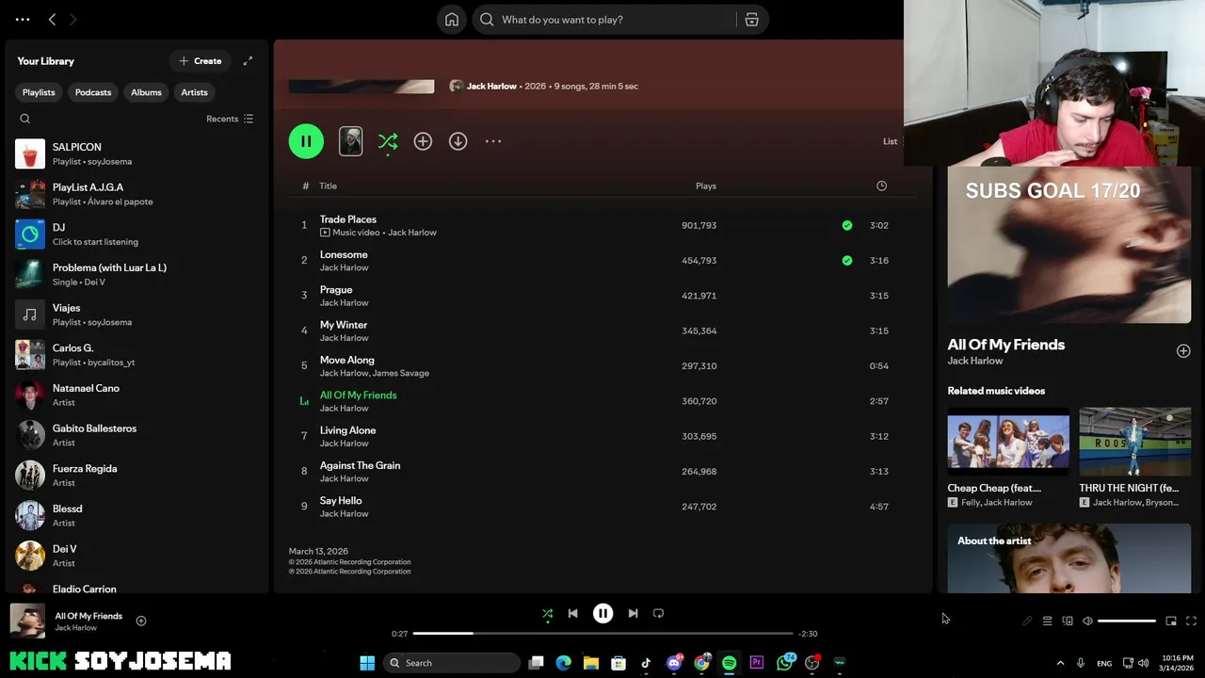Create a new playlist with Create button
Viewport: 1205px width, 678px height.
[x=201, y=61]
